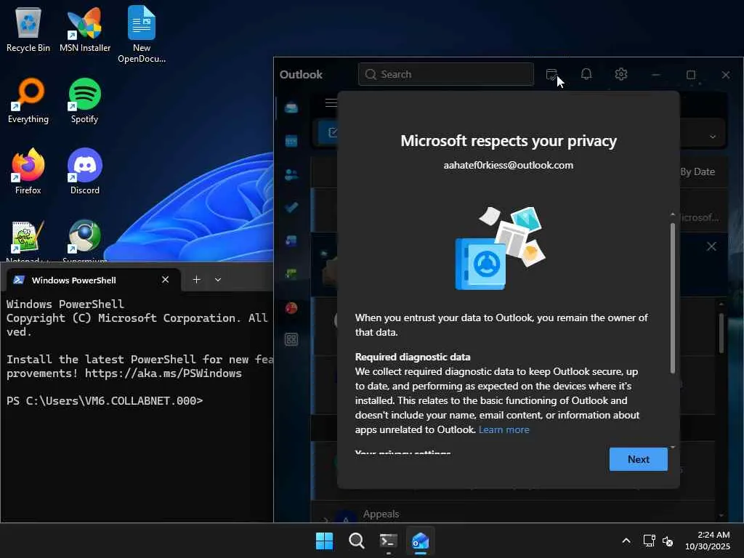
Task: Open taskbar Search
Action: coord(356,541)
